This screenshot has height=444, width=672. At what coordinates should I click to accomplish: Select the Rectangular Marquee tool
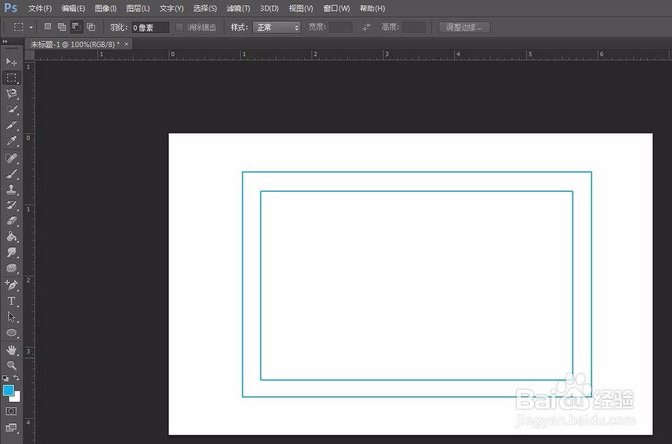[11, 78]
